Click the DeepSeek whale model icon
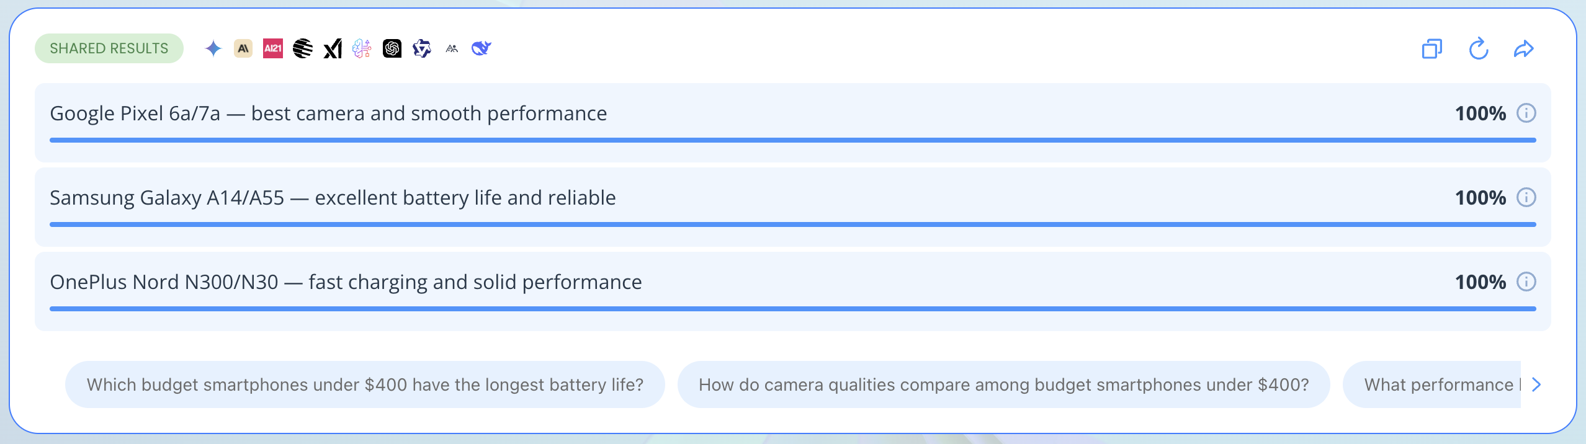Viewport: 1586px width, 444px height. 482,48
